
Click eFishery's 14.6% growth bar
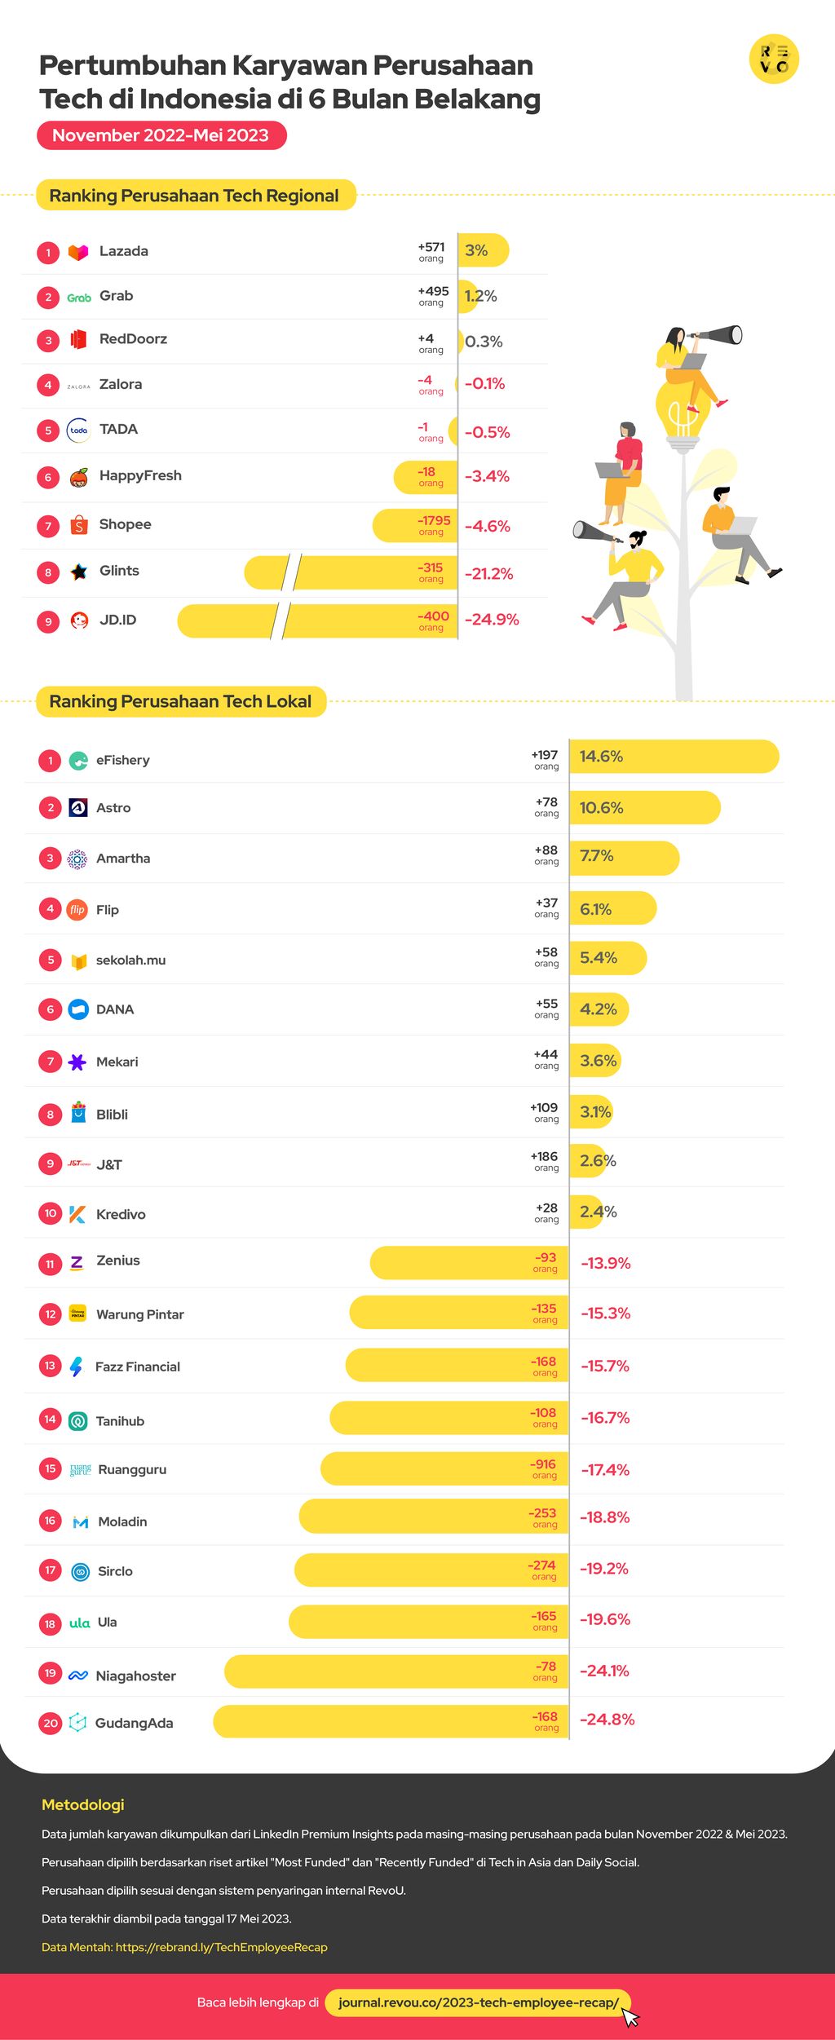674,757
